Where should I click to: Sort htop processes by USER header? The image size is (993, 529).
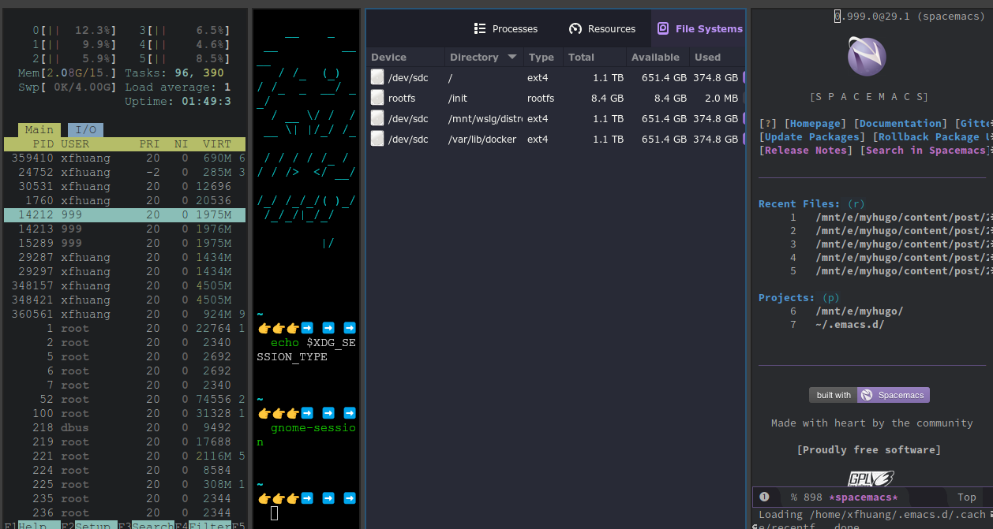click(x=75, y=144)
